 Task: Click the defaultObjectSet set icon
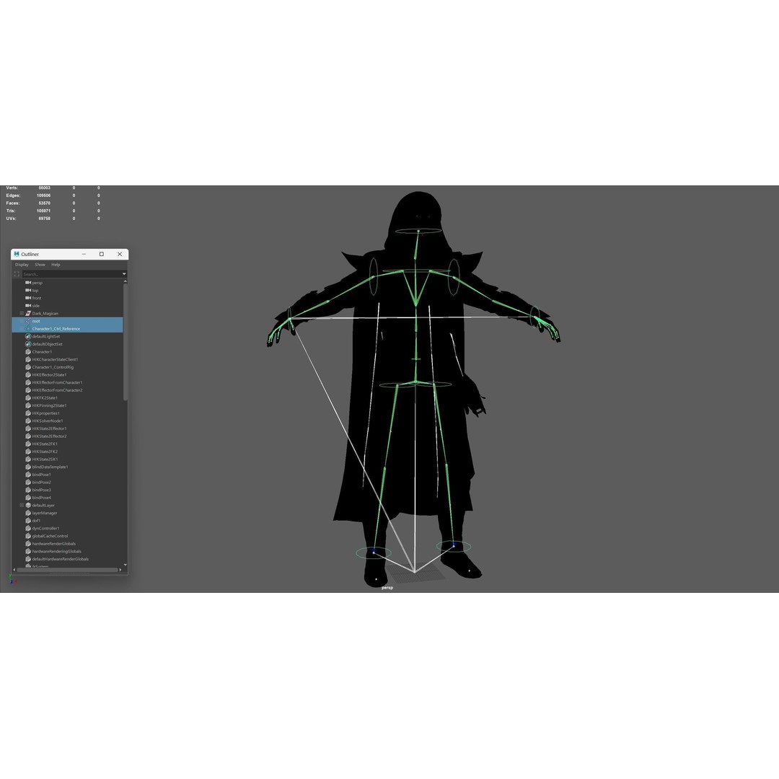click(x=28, y=344)
